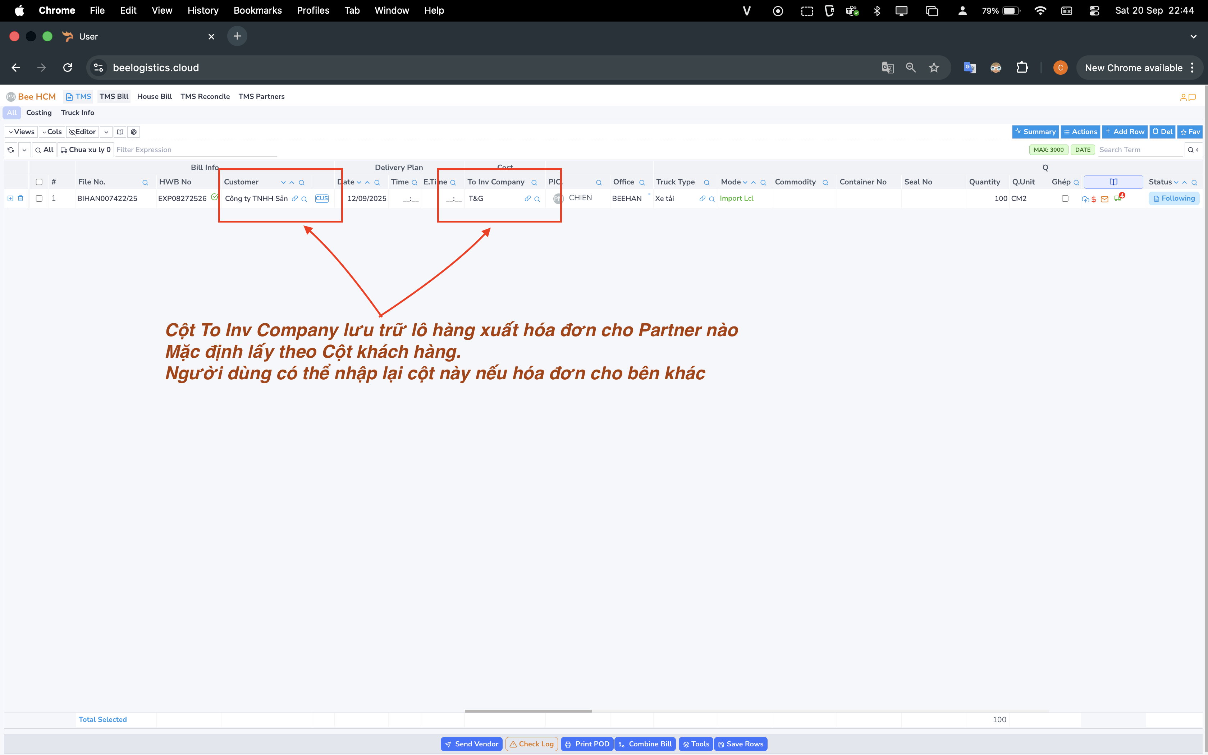The image size is (1208, 755).
Task: Toggle the select-all checkbox in the header row
Action: click(x=39, y=182)
